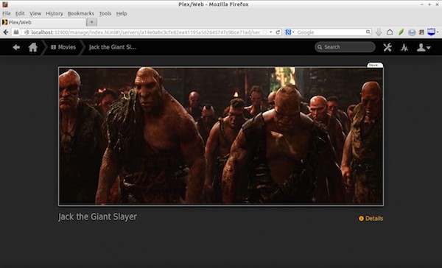Open Plex settings wrench icon
The height and width of the screenshot is (268, 442).
(387, 47)
